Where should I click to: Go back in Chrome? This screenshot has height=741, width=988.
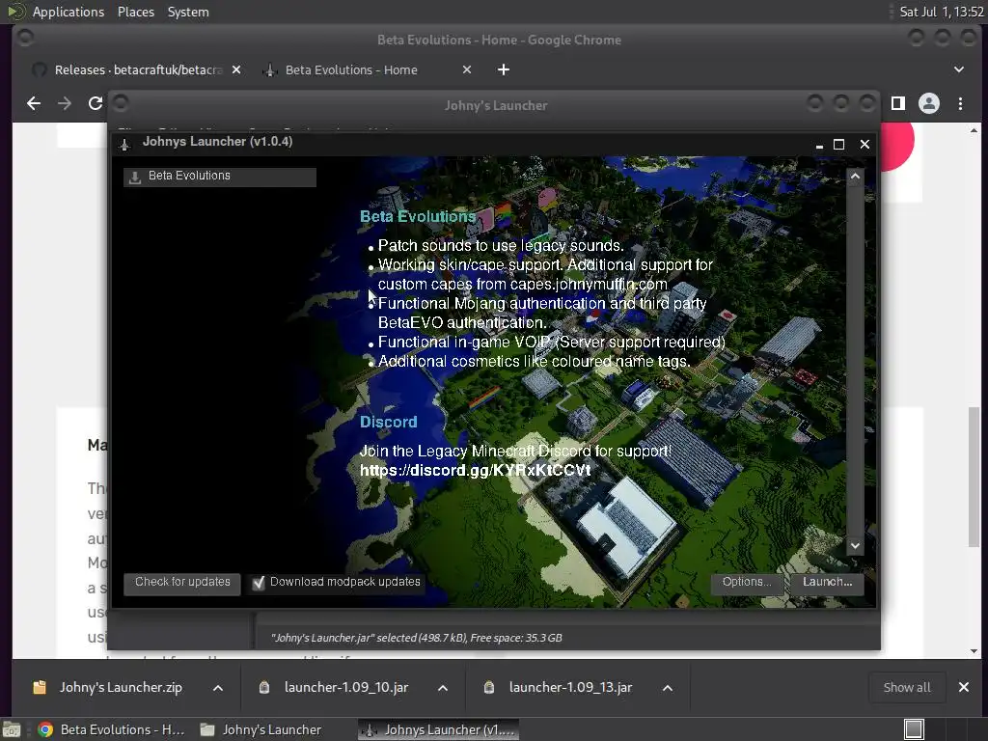[x=34, y=103]
